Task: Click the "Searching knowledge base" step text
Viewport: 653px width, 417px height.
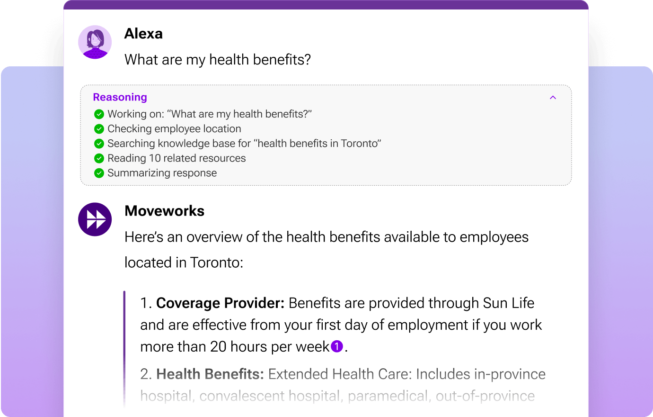Action: (x=244, y=144)
